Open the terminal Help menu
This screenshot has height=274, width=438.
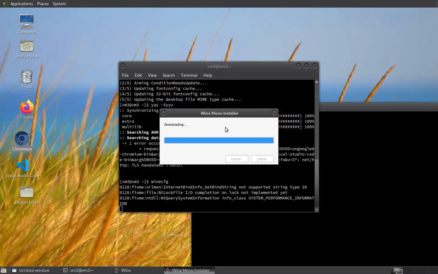[x=208, y=75]
